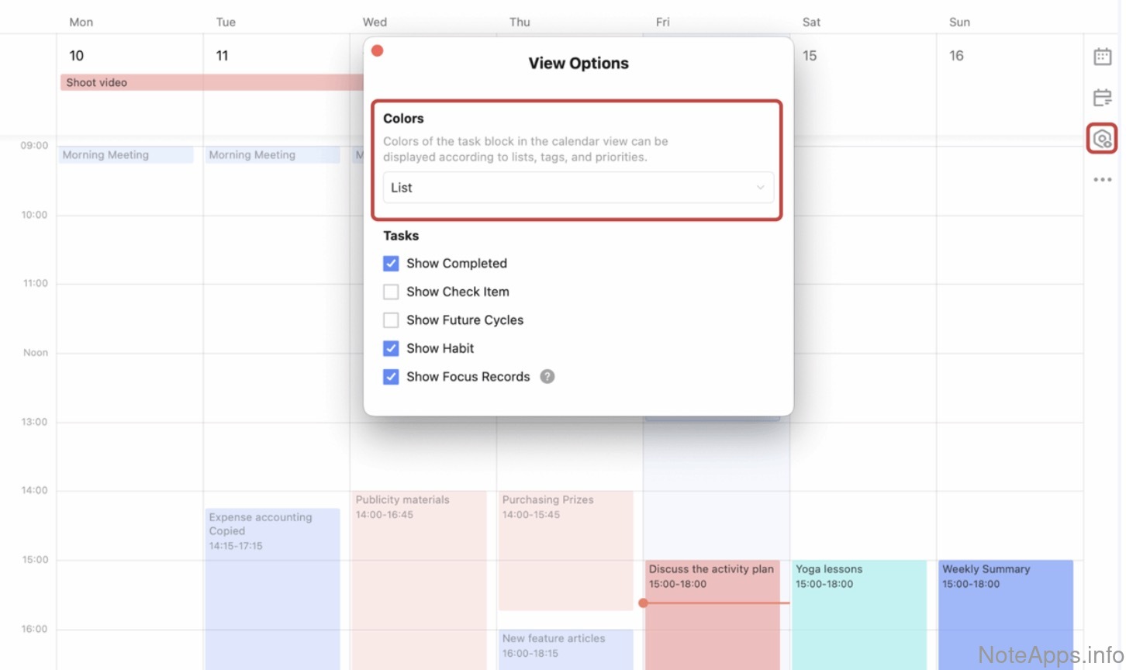Click the arrange tasks calendar icon
Image resolution: width=1126 pixels, height=670 pixels.
[x=1102, y=98]
